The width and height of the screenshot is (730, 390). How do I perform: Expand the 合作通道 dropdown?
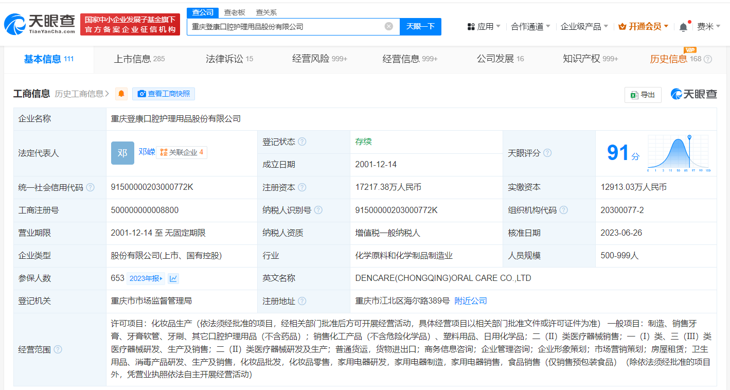coord(530,26)
